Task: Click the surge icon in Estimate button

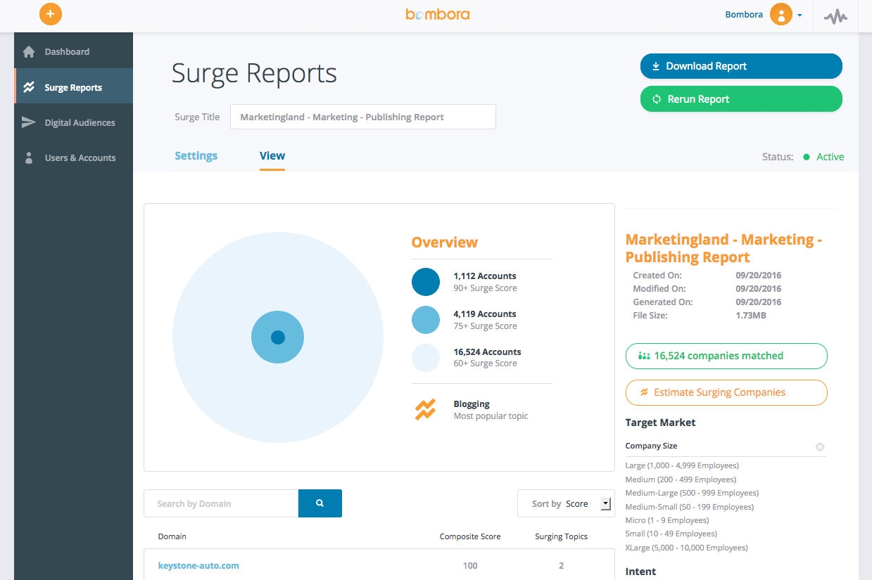Action: 644,392
